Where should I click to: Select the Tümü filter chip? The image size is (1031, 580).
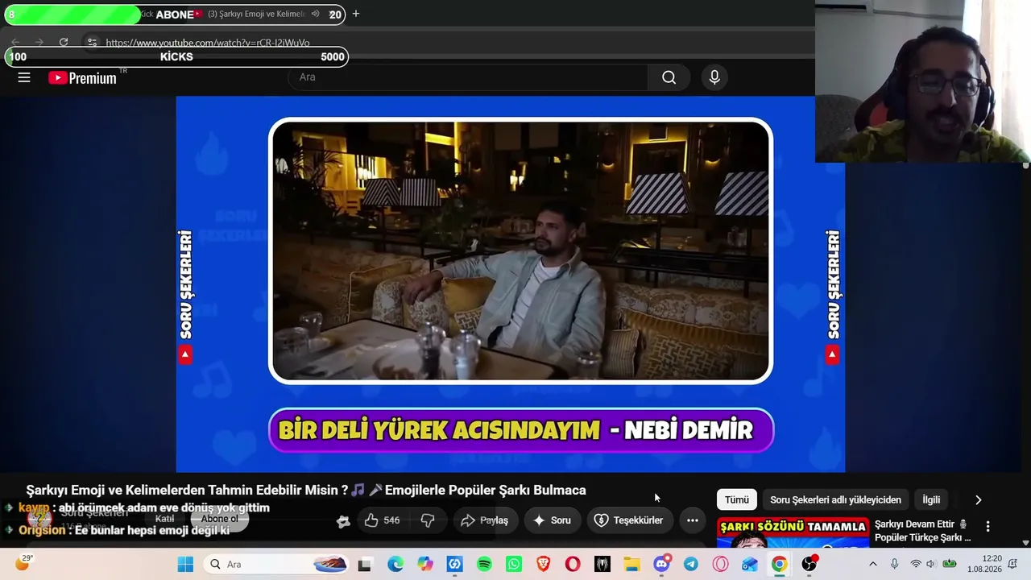[736, 500]
